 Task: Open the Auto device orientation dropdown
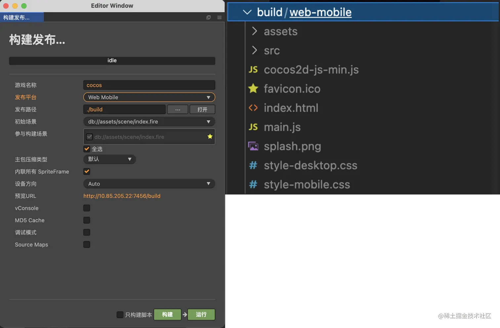(x=149, y=184)
